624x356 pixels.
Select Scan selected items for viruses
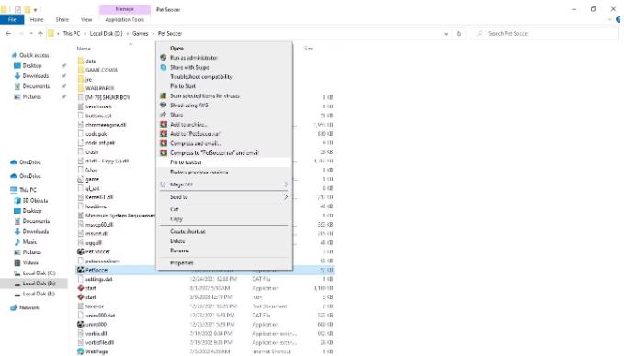click(x=205, y=95)
